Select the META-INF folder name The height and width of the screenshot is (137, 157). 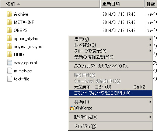(24, 22)
